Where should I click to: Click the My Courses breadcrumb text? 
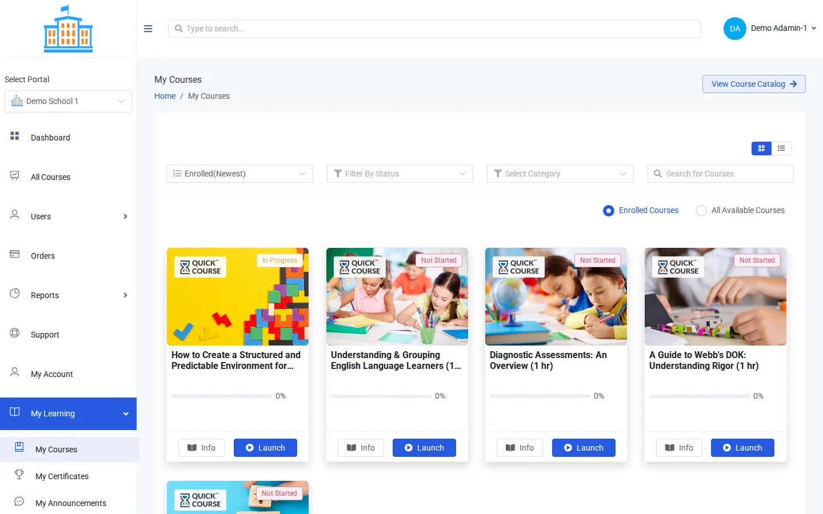pos(209,96)
